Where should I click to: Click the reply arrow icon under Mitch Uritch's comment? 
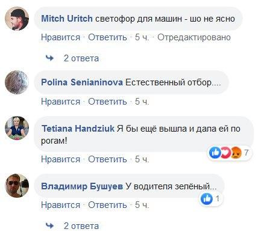point(49,58)
